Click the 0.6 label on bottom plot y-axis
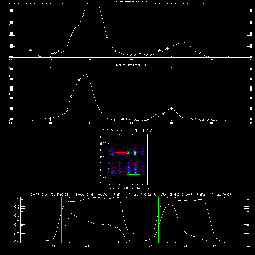 (x=17, y=215)
